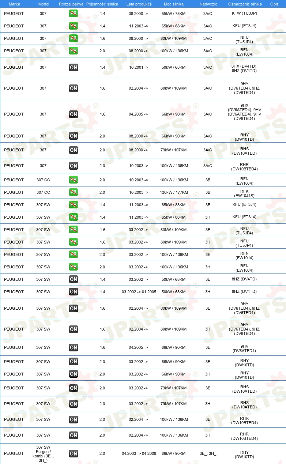Click the Pojemność silnika column header
The height and width of the screenshot is (464, 286).
[102, 4]
